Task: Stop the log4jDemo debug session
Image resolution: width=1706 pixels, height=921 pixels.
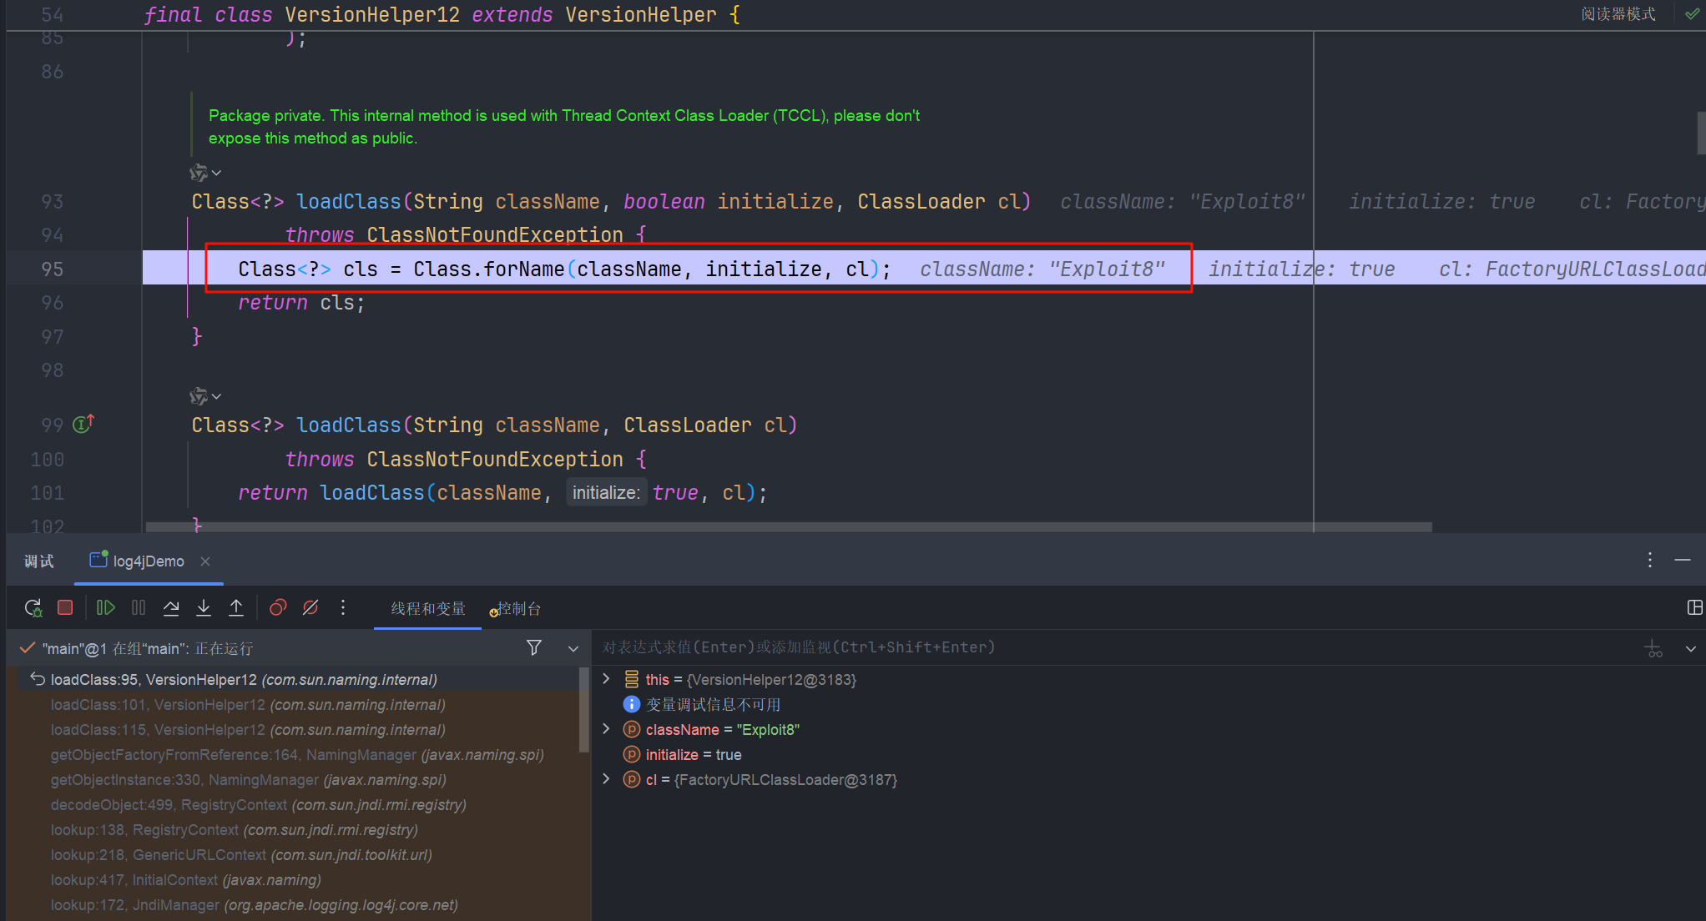Action: (x=65, y=608)
